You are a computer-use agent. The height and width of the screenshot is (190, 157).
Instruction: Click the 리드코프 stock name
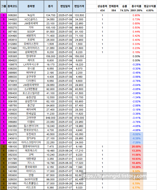tap(31, 188)
